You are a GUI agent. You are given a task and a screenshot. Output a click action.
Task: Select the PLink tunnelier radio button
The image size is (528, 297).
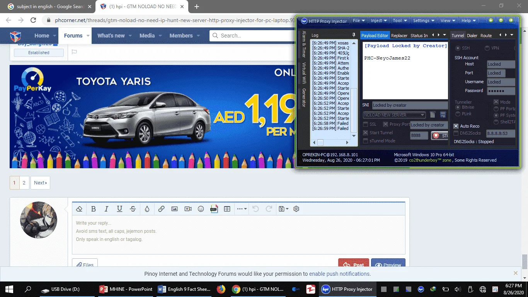click(458, 114)
